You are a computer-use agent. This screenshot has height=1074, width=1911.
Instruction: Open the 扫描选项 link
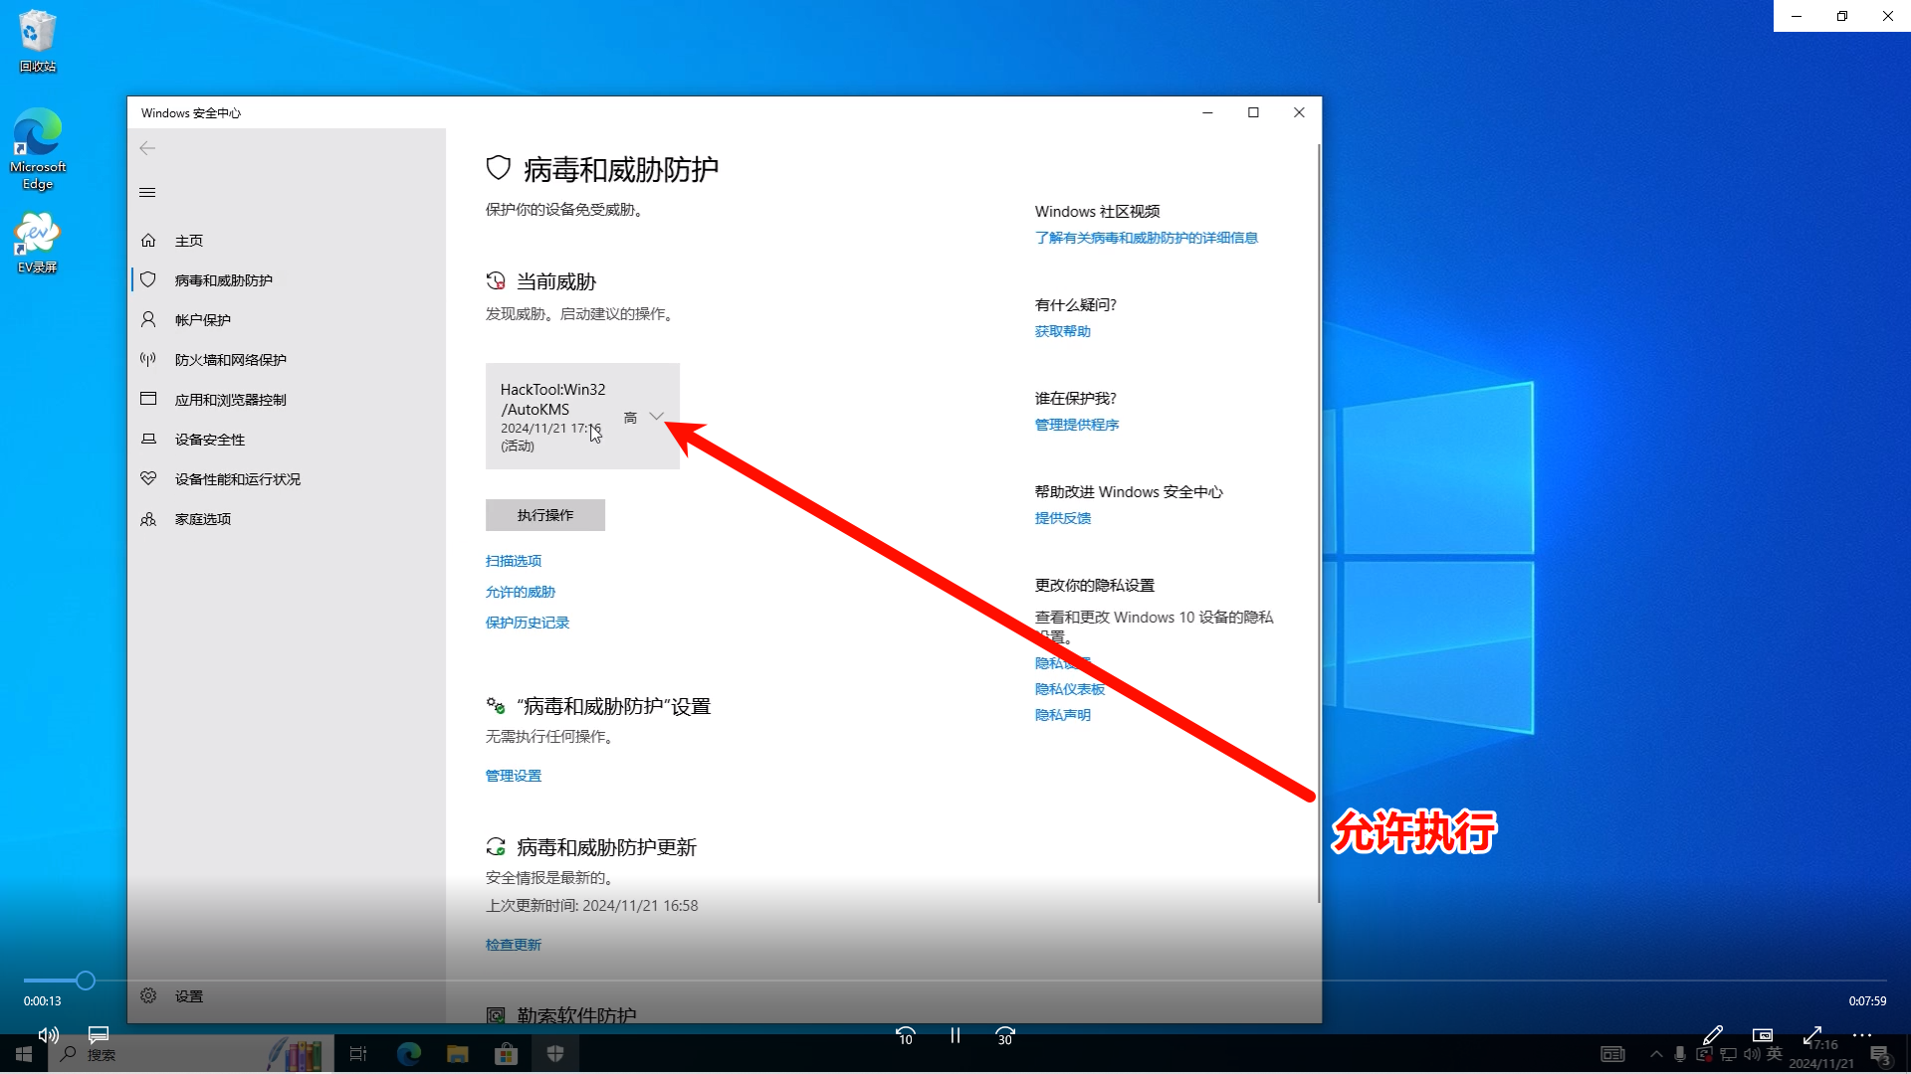[514, 561]
